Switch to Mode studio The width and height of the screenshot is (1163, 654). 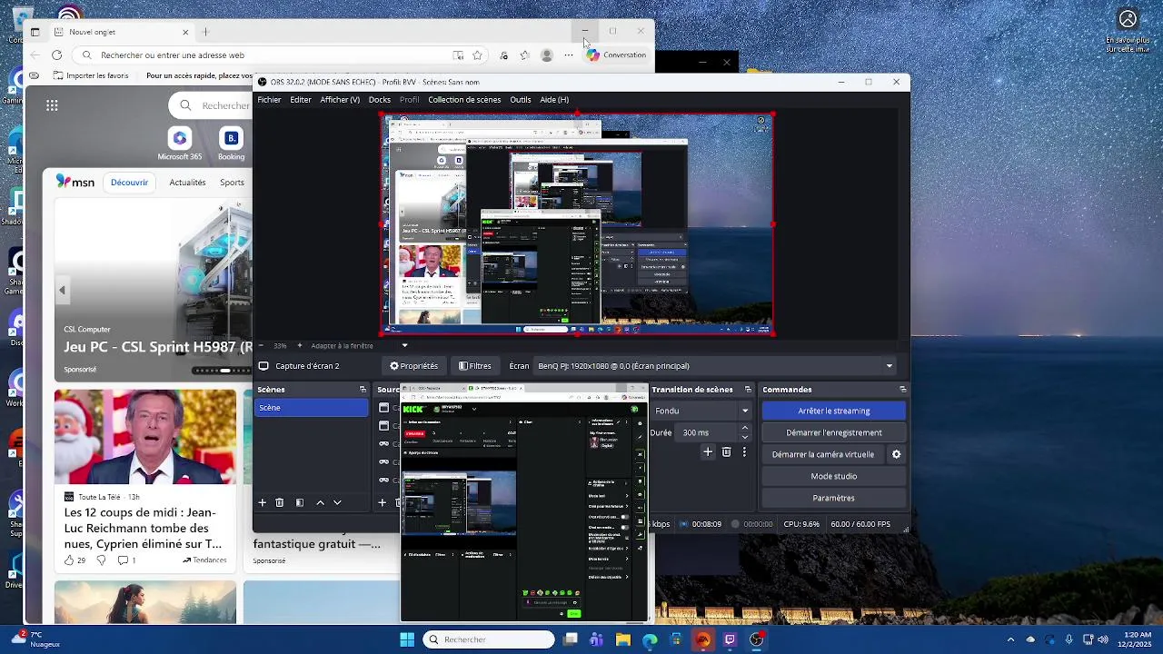pos(834,476)
